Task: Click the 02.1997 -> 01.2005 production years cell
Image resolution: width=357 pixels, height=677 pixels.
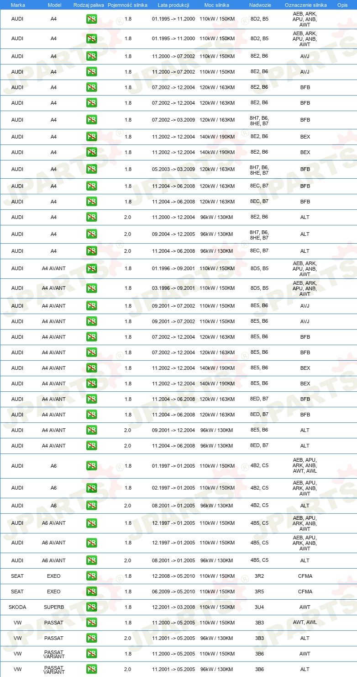Action: pos(173,488)
